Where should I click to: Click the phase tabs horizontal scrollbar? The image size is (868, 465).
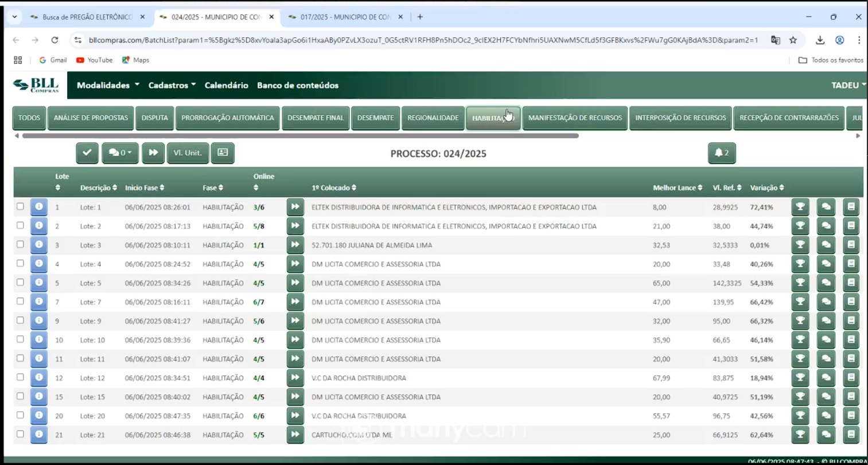coord(300,136)
